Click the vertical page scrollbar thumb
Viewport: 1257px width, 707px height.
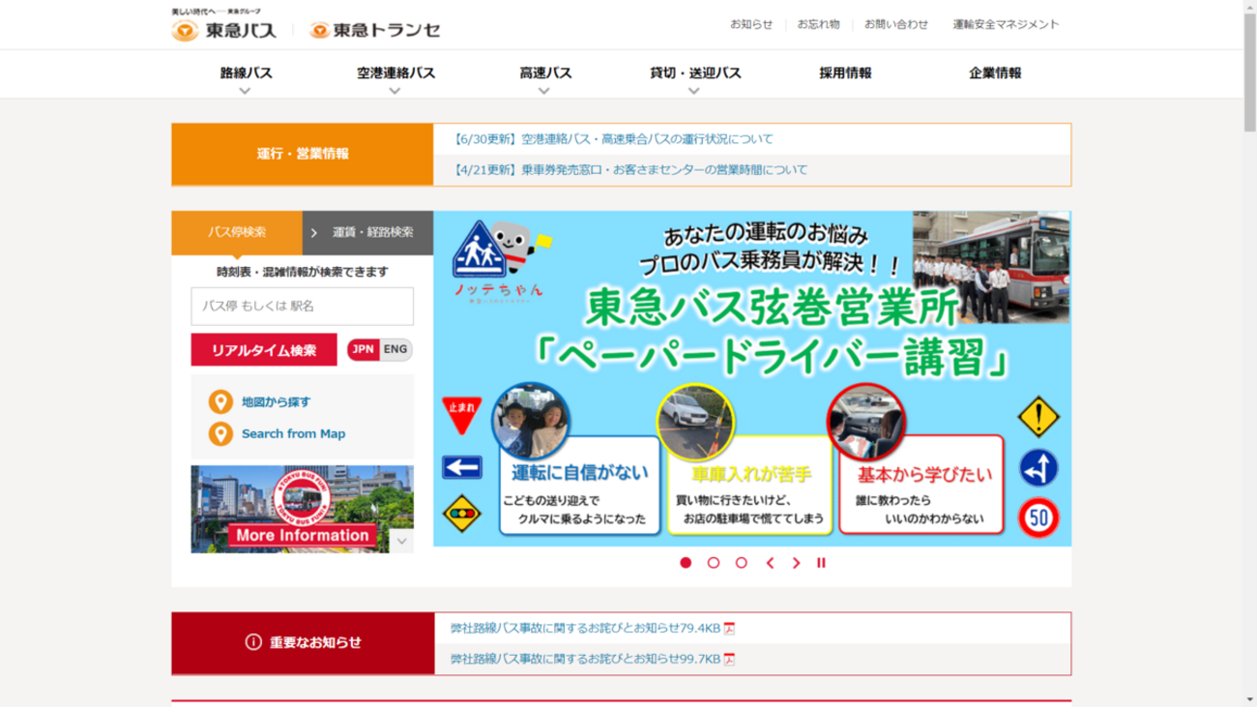tap(1249, 73)
